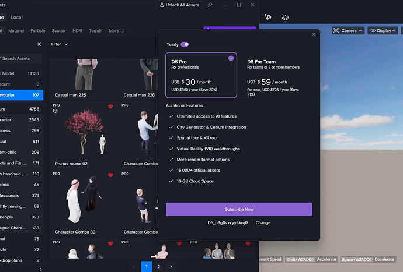Screen dimensions: 403x272
Task: Select the handheld subcategory showing 110
Action: pyautogui.click(x=22, y=174)
